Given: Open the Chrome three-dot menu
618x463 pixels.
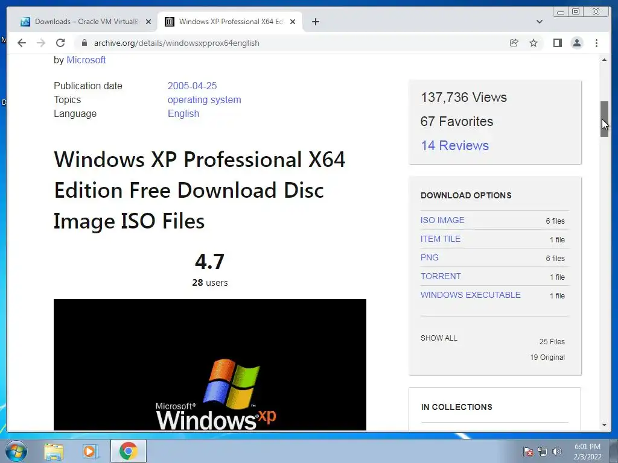Looking at the screenshot, I should pos(596,43).
